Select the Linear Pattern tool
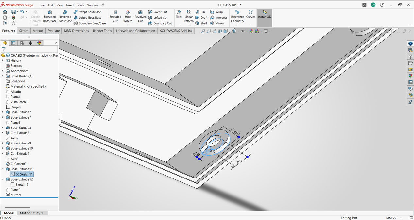Screen dimensions: 414x220 click(189, 17)
